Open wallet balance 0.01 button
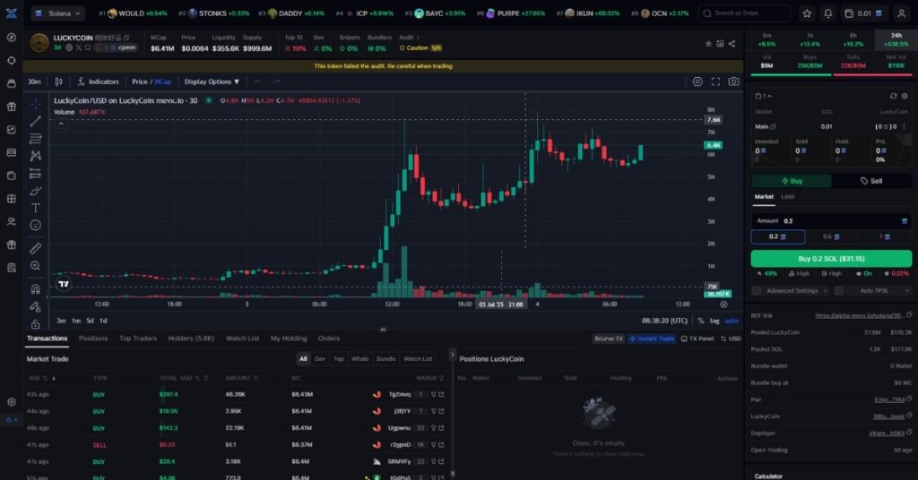Screen dimensions: 918x480 tap(864, 13)
